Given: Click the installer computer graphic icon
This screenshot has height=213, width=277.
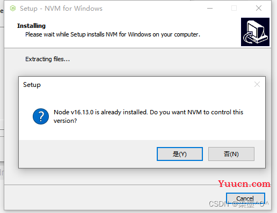Looking at the screenshot, I should tap(255, 32).
